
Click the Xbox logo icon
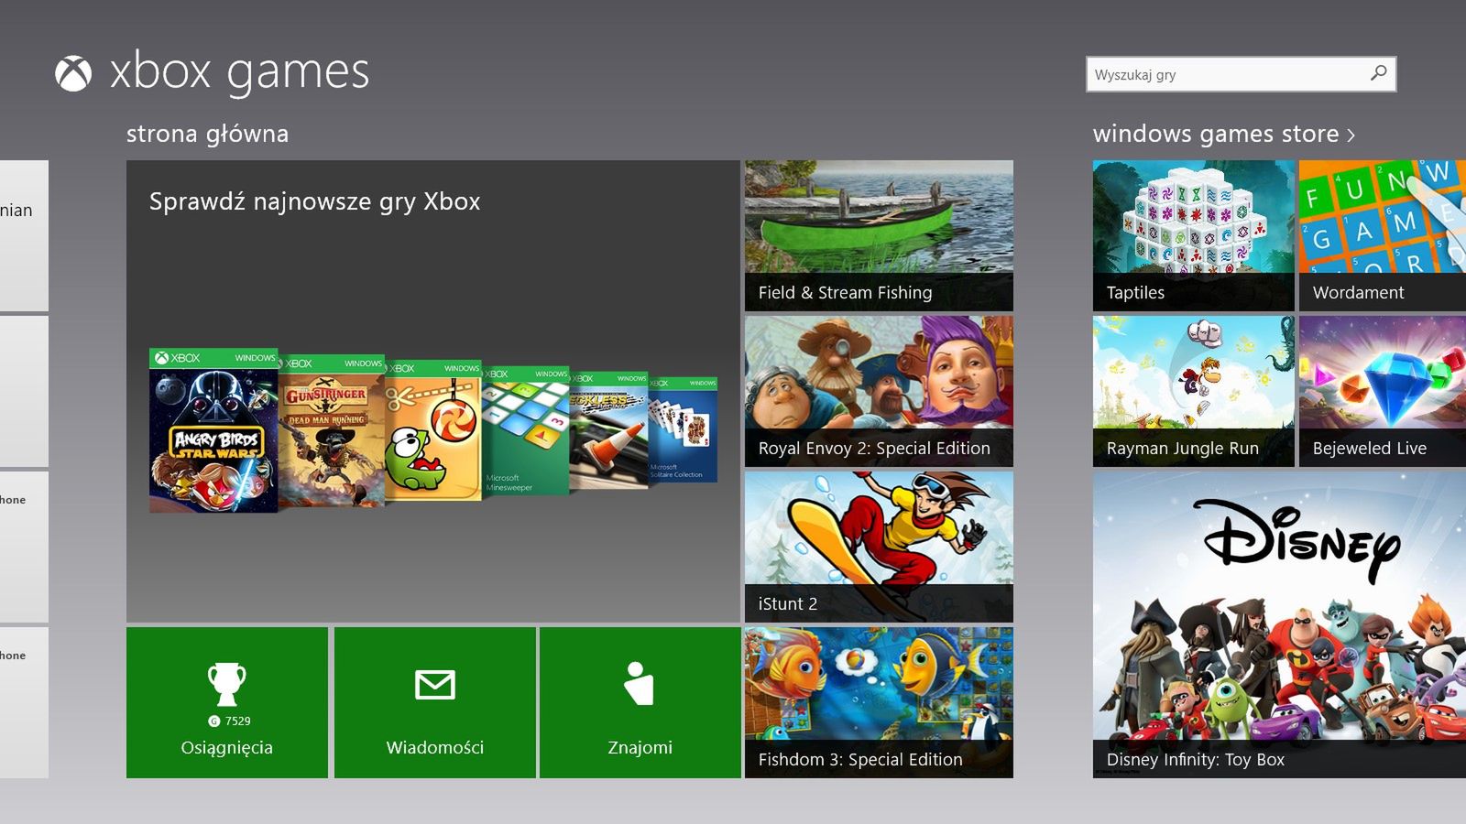coord(73,73)
